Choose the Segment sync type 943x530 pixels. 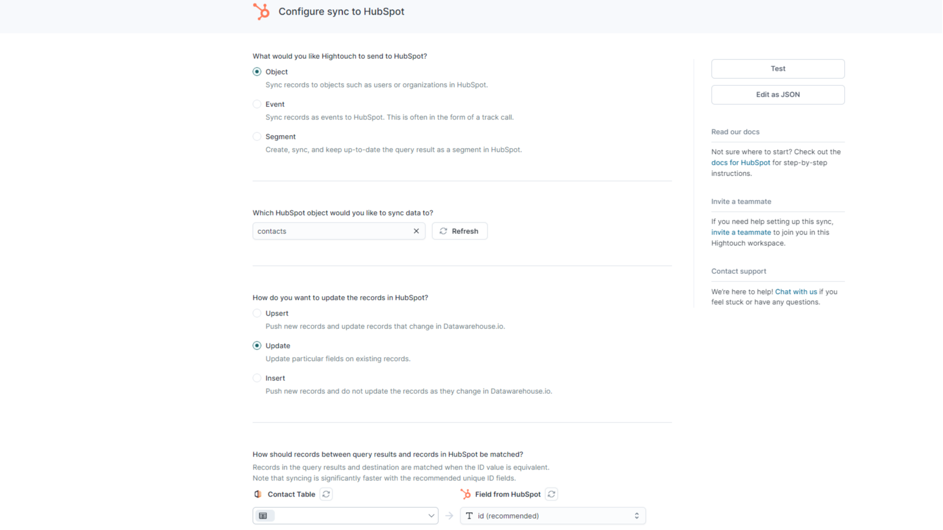257,137
